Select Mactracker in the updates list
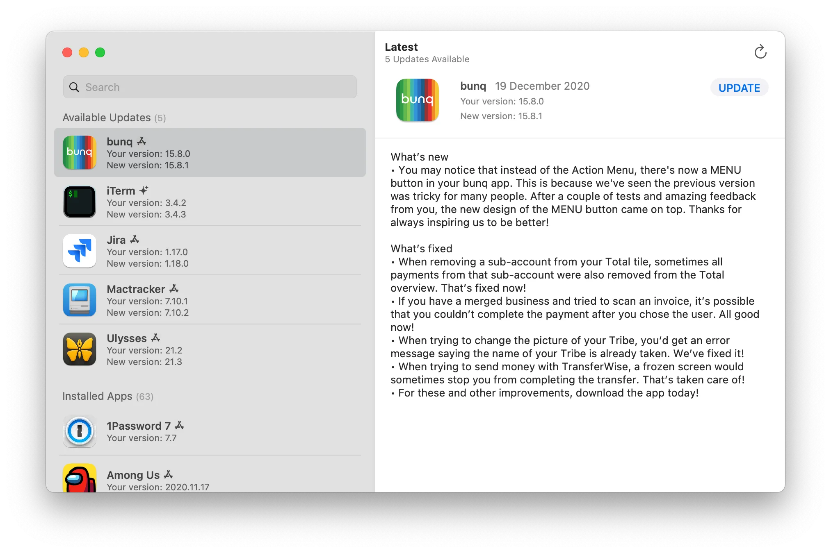 point(210,301)
